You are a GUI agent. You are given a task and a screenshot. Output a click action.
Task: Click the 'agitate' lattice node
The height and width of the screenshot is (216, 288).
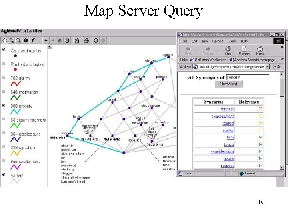168,57
